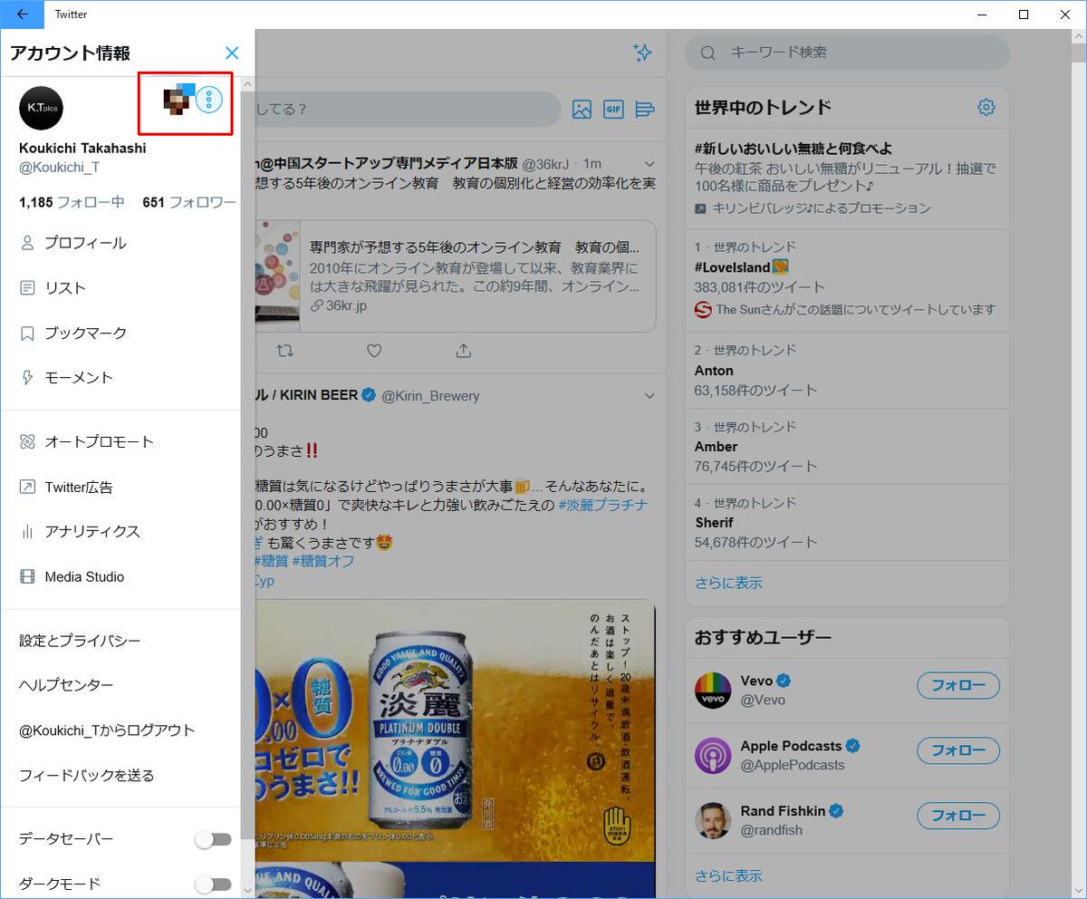Add an image to the tweet
1087x899 pixels.
[582, 110]
